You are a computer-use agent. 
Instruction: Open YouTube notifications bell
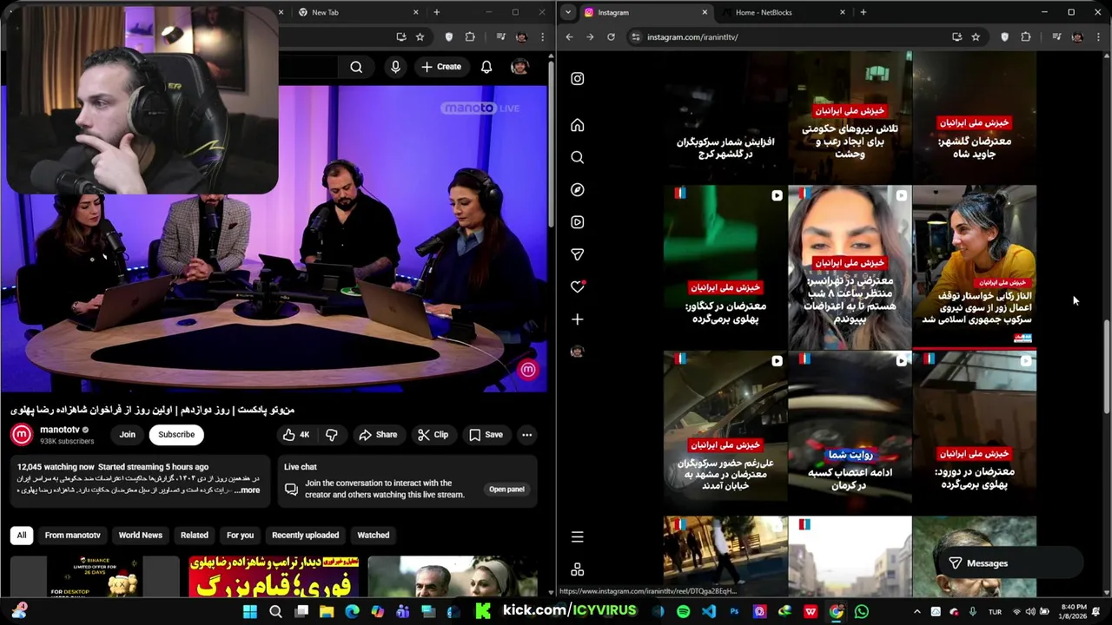coord(486,67)
